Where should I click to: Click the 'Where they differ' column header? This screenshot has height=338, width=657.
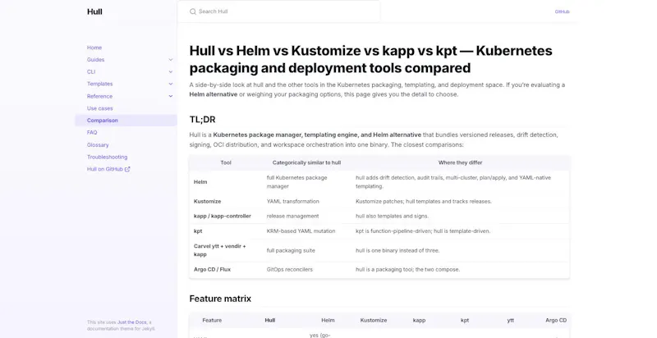[x=460, y=162]
